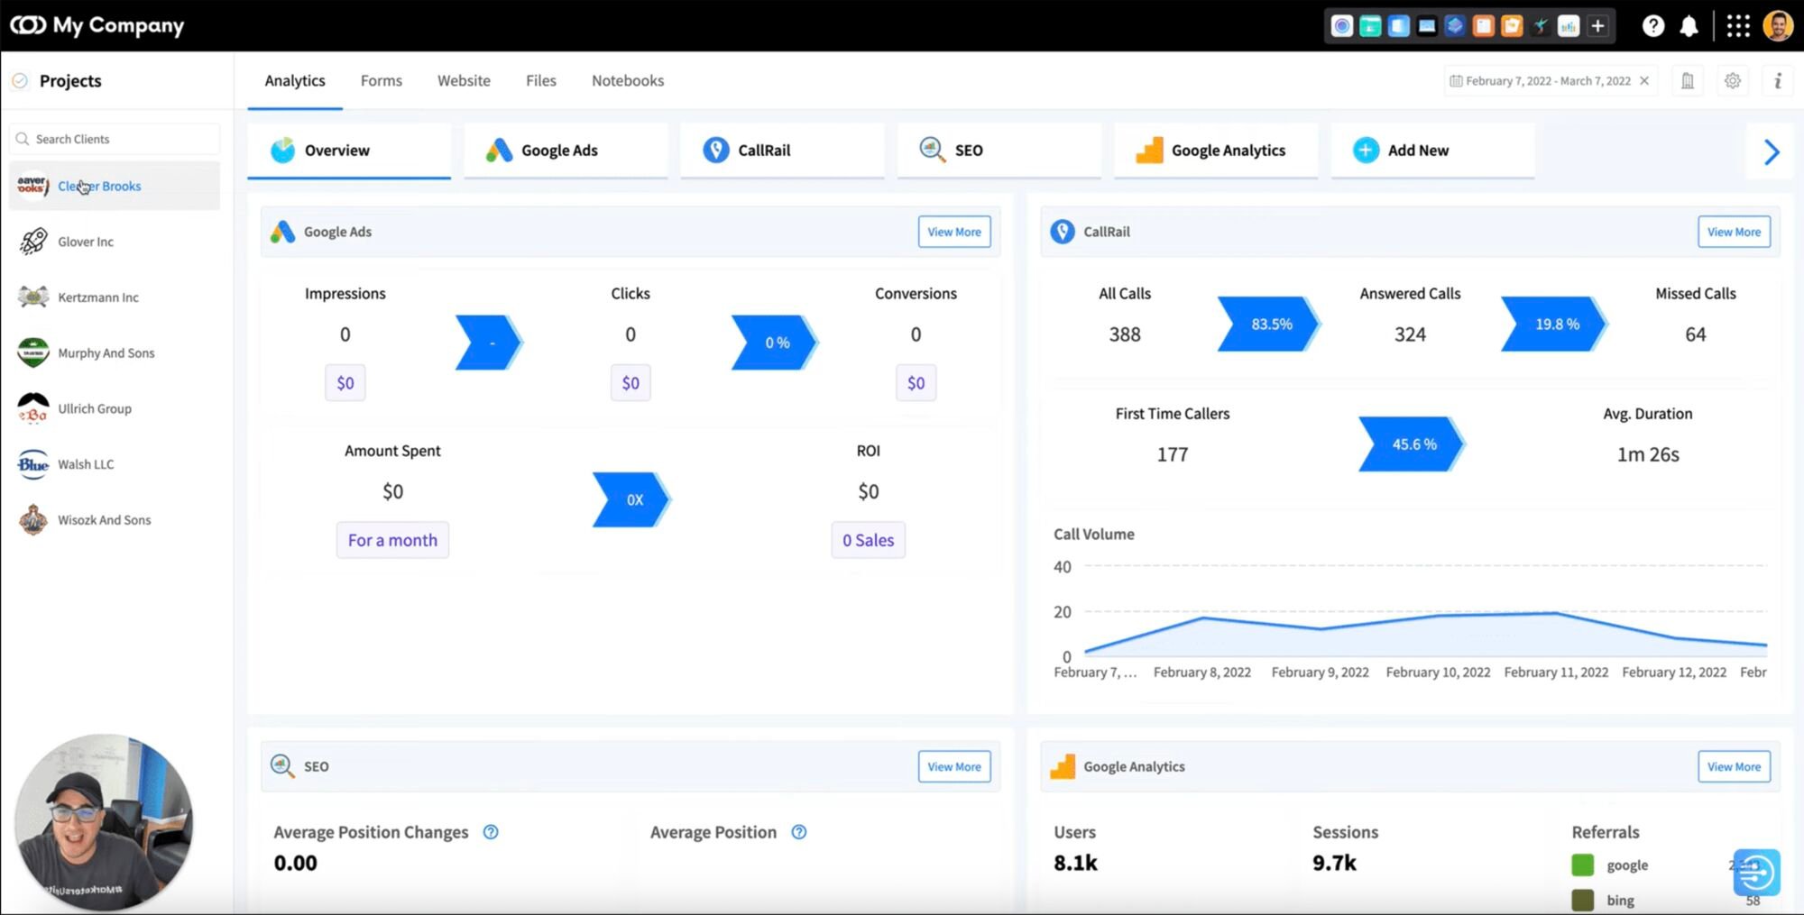1804x915 pixels.
Task: Select client Murphy And Sons
Action: pyautogui.click(x=115, y=352)
